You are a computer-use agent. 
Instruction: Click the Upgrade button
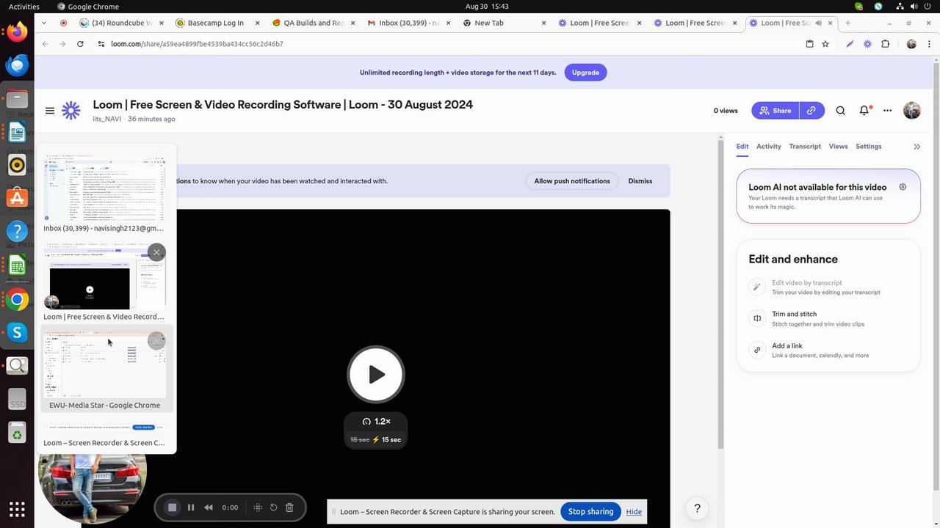tap(585, 73)
